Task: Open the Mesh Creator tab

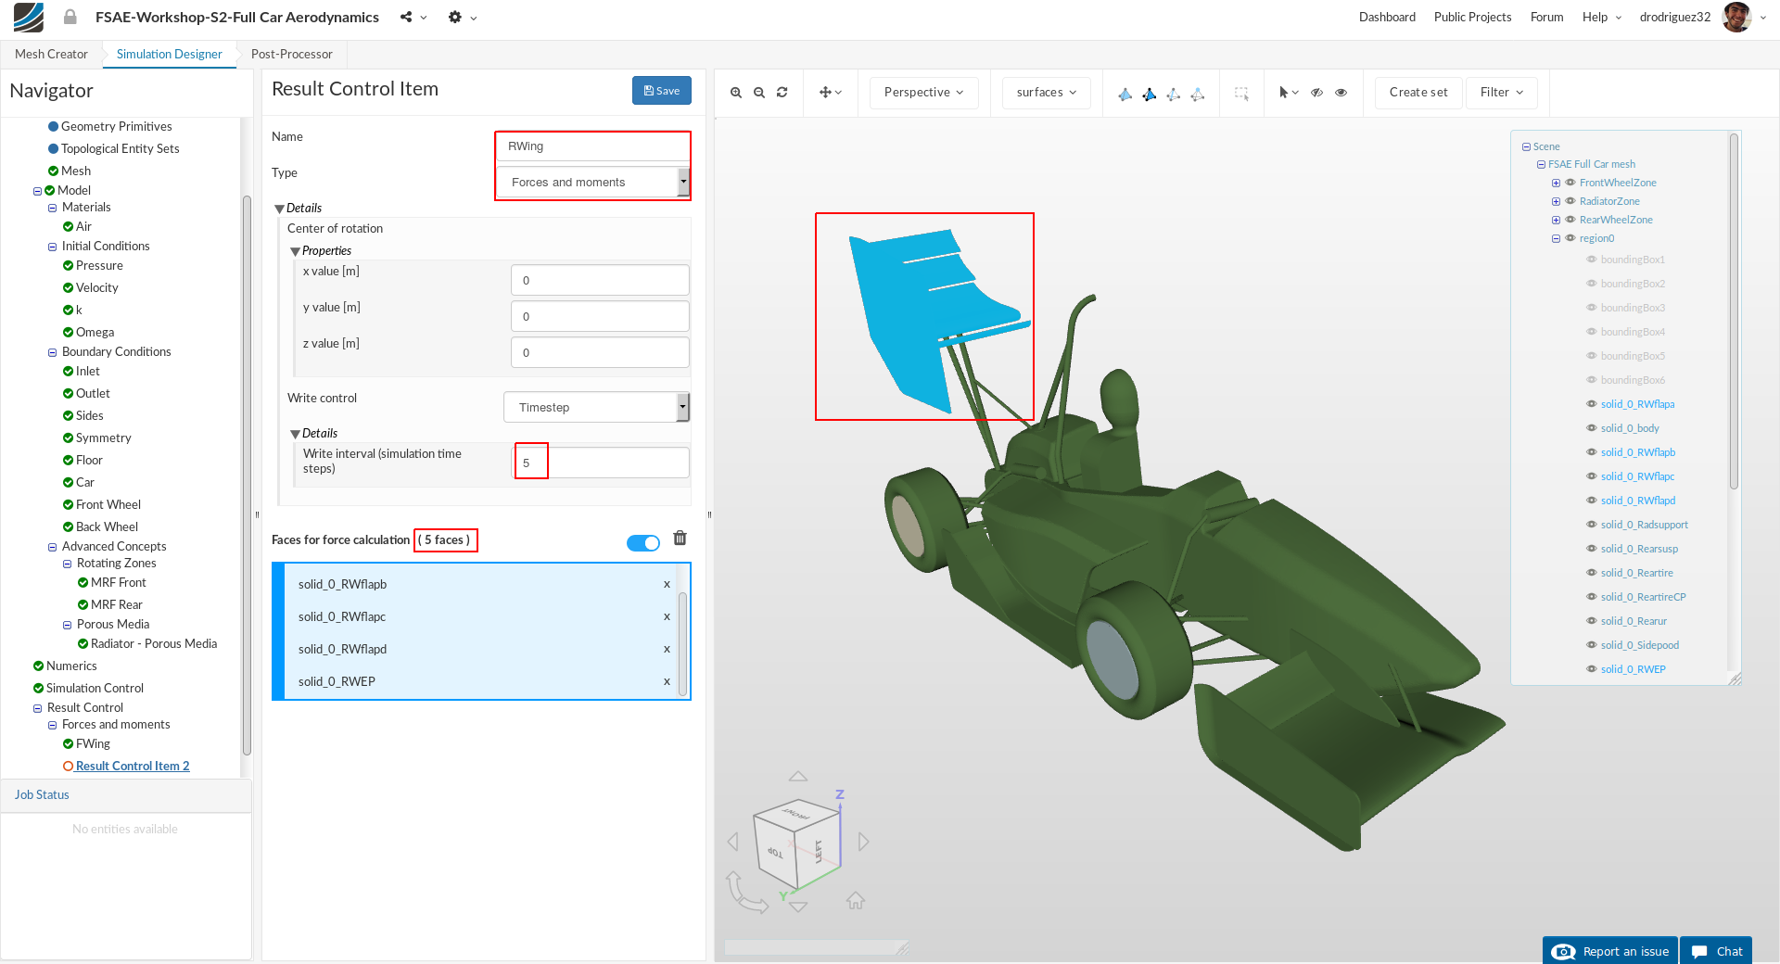Action: [49, 54]
